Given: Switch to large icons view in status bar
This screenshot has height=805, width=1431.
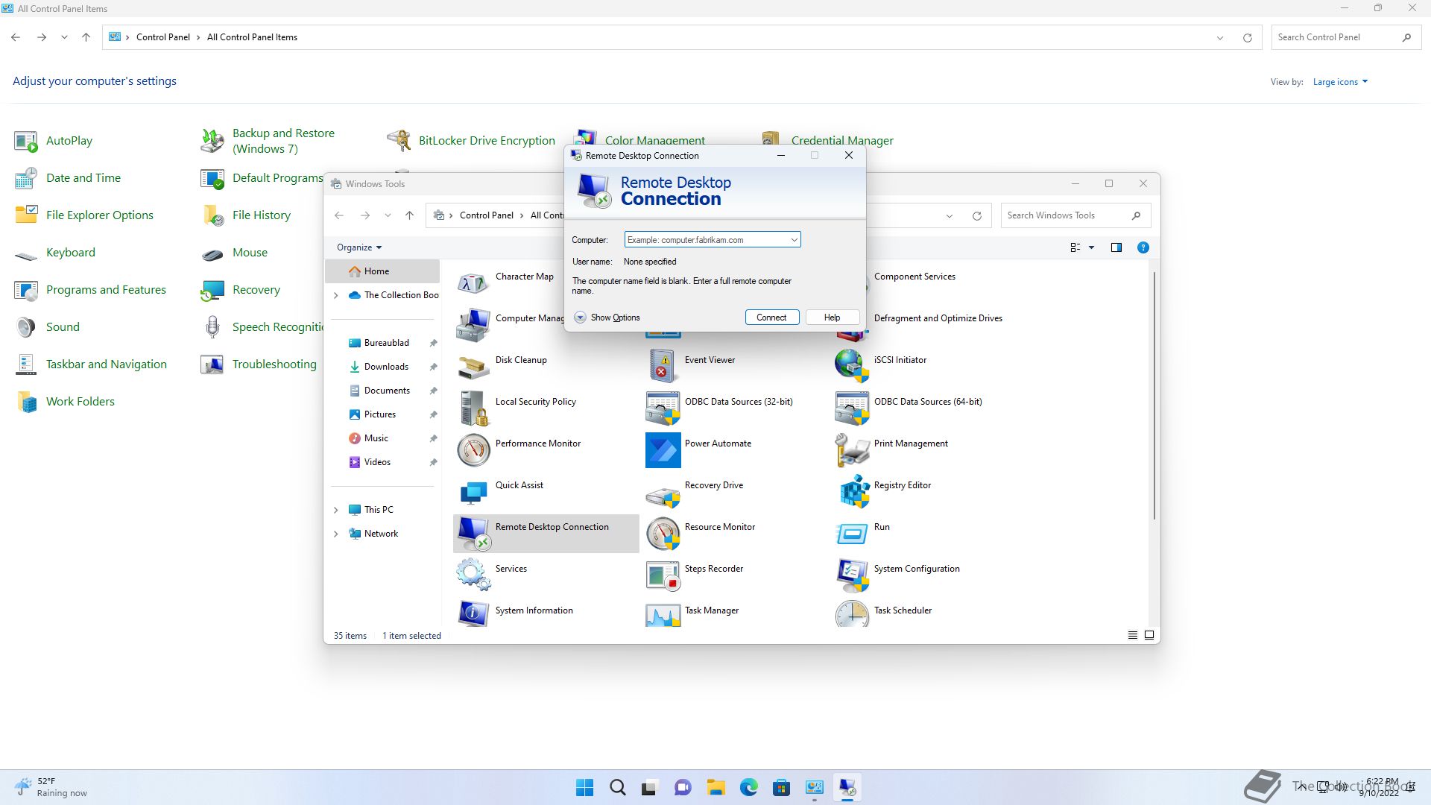Looking at the screenshot, I should click(x=1149, y=635).
